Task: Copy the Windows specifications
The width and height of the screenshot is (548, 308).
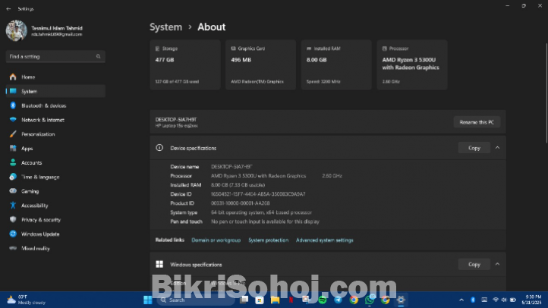Action: (x=474, y=264)
